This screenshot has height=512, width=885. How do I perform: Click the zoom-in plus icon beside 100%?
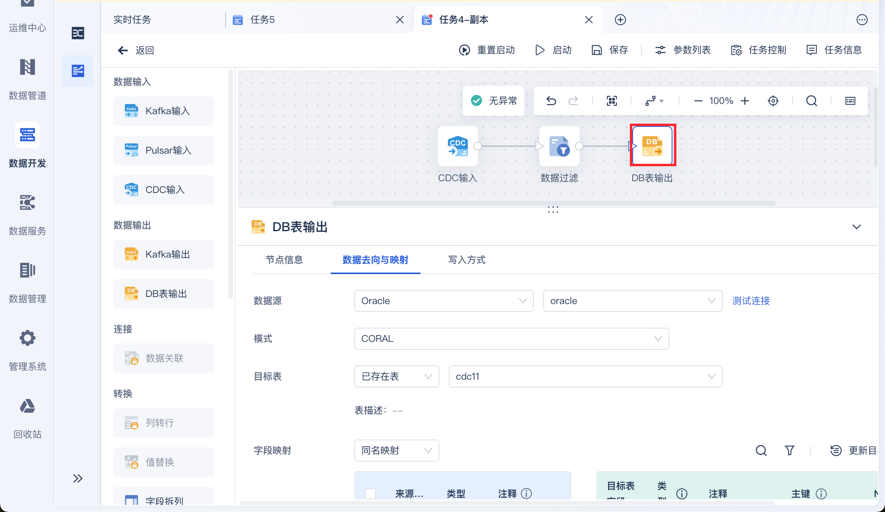745,101
